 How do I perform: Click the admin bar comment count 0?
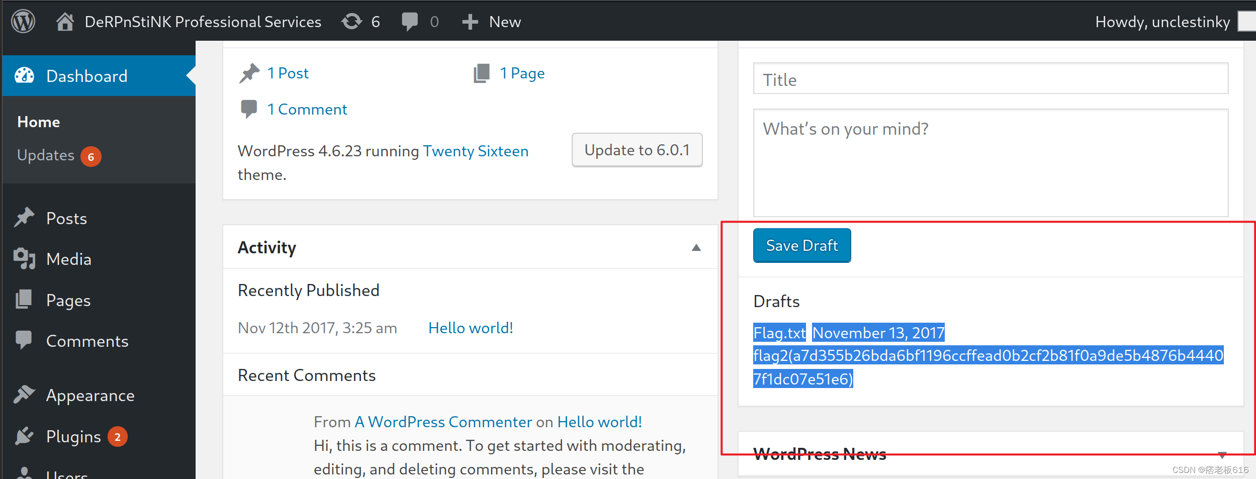point(434,22)
